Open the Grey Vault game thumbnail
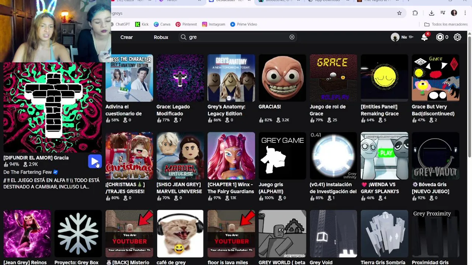 pyautogui.click(x=435, y=156)
